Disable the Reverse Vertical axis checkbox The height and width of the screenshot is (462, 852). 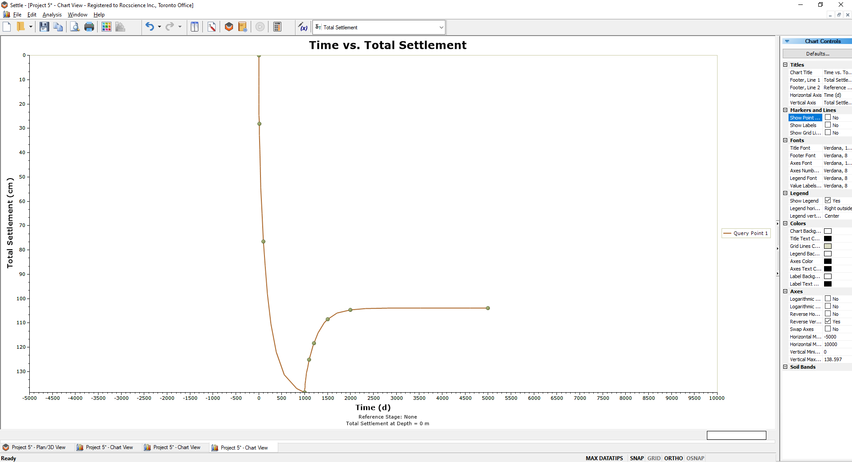829,321
